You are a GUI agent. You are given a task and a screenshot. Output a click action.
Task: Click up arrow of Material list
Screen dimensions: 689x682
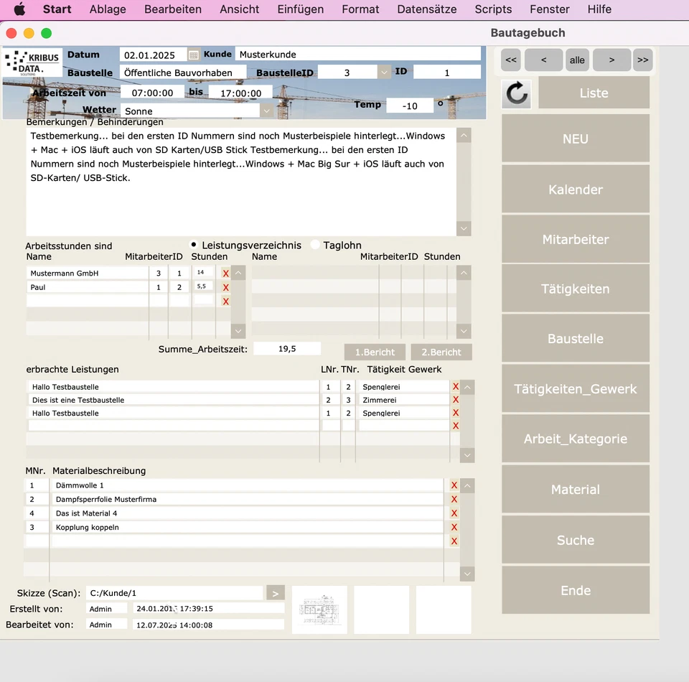tap(467, 485)
